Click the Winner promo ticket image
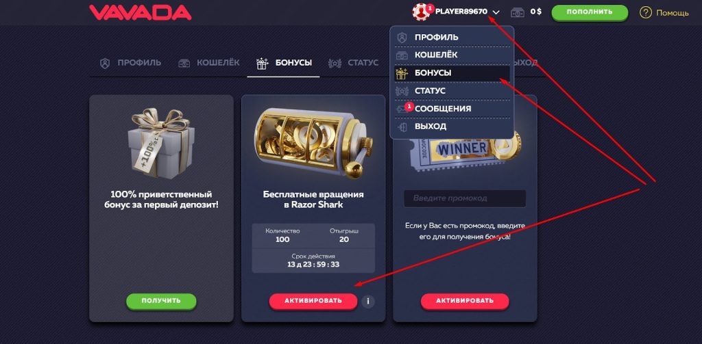This screenshot has width=702, height=344. [463, 152]
